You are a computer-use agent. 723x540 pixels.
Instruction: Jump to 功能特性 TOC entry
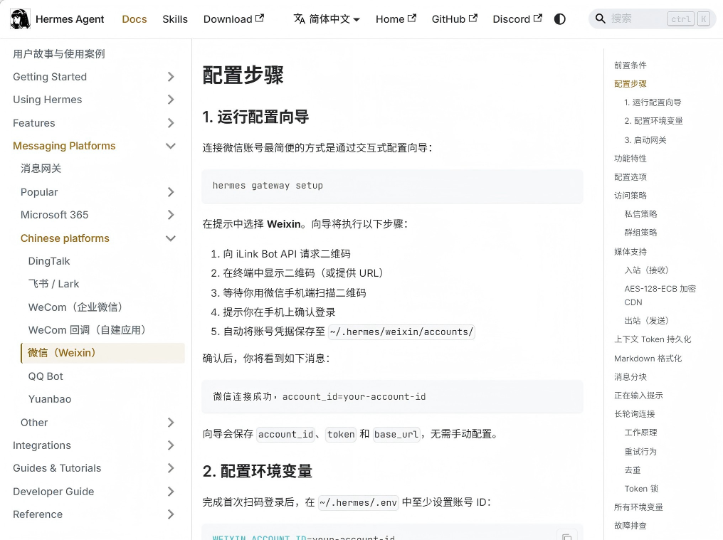[630, 159]
